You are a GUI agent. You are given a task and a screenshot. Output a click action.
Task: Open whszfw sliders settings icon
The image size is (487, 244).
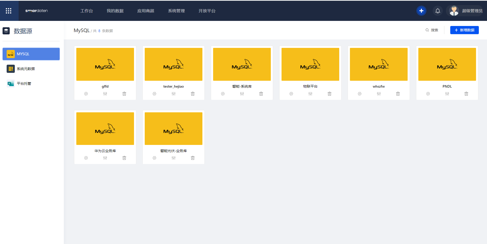[379, 94]
